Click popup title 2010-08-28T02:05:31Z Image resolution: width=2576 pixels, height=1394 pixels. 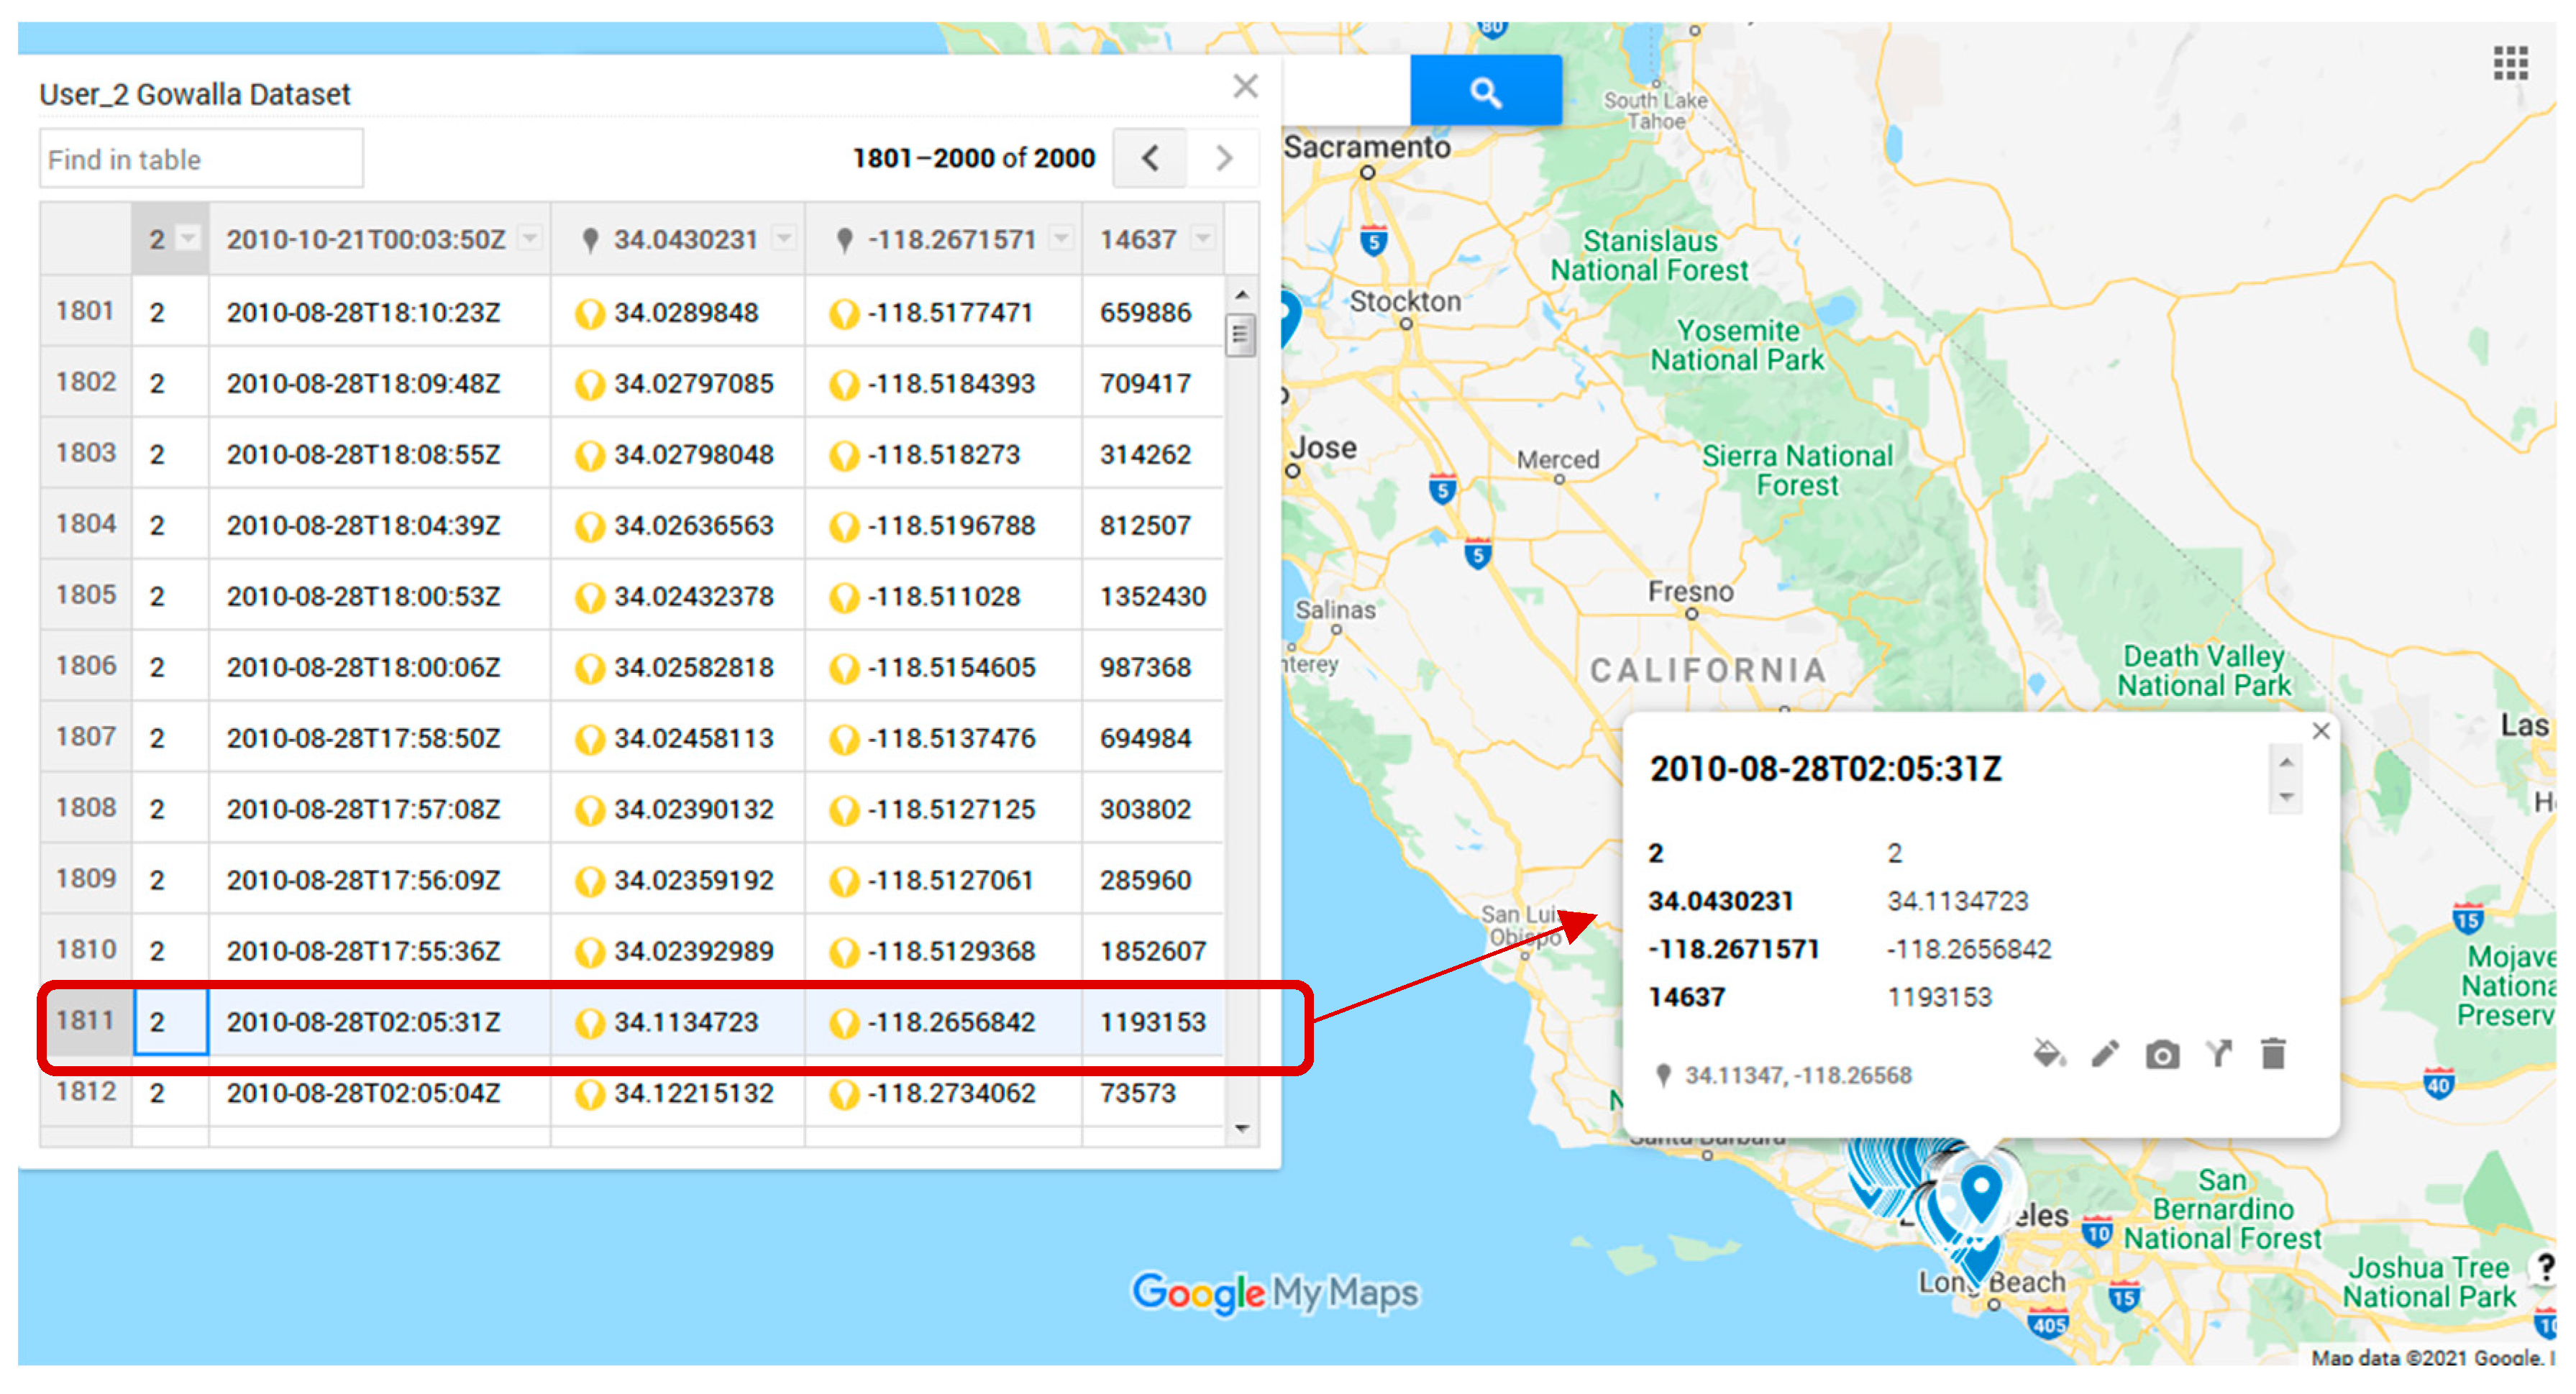1825,769
